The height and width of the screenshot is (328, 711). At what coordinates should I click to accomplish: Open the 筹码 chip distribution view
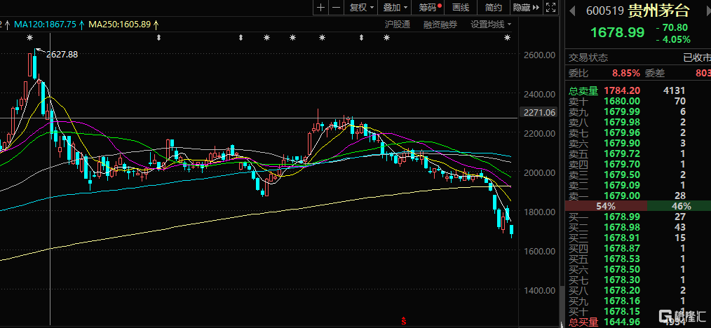429,7
